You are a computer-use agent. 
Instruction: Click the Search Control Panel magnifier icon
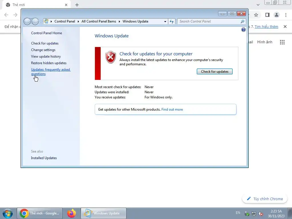pos(242,21)
